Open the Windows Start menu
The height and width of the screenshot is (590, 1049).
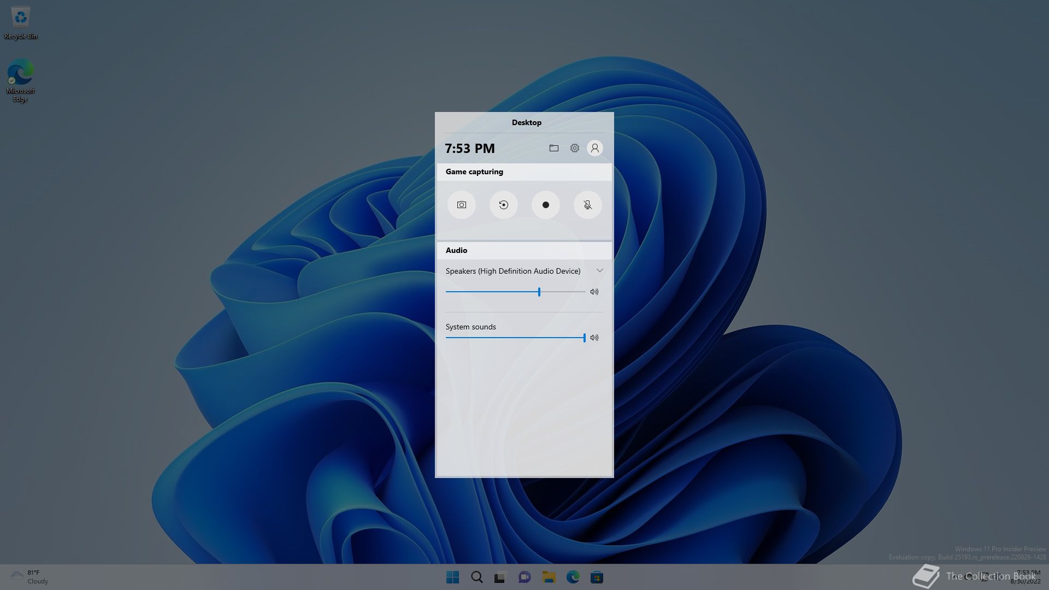pyautogui.click(x=452, y=577)
